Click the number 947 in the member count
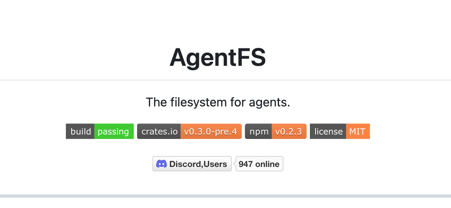The image size is (451, 208). click(246, 164)
